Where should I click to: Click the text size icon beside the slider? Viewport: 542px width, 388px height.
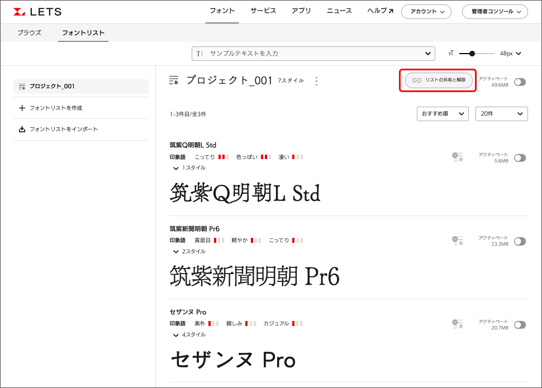point(450,54)
